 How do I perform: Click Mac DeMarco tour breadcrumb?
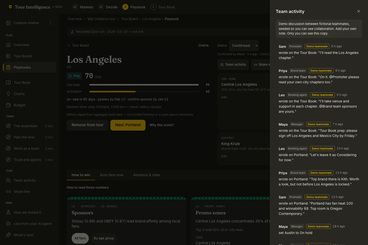pyautogui.click(x=101, y=19)
